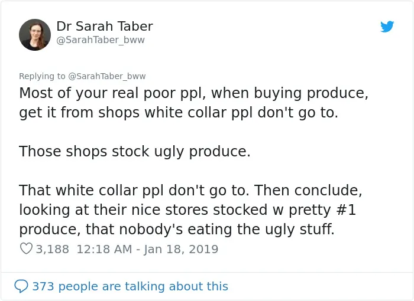Click the line 'produce, that nobody's eating the ugly stuff'
Viewport: 414px width, 301px height.
[x=177, y=230]
